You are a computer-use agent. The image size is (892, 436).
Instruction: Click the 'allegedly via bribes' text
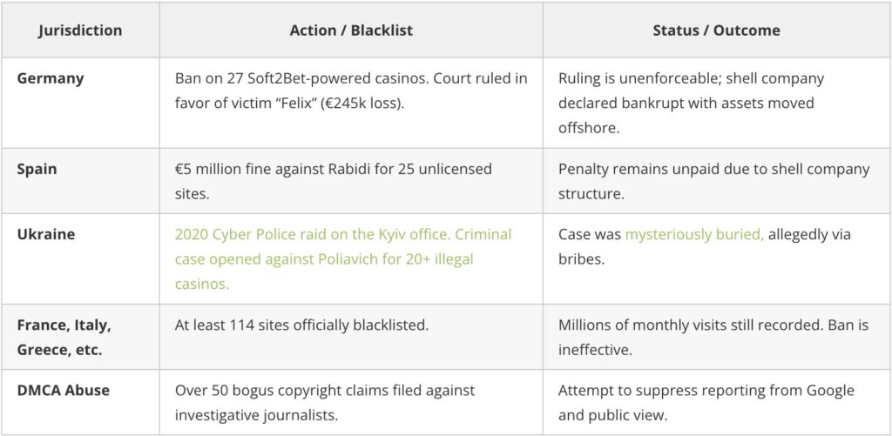click(x=704, y=247)
